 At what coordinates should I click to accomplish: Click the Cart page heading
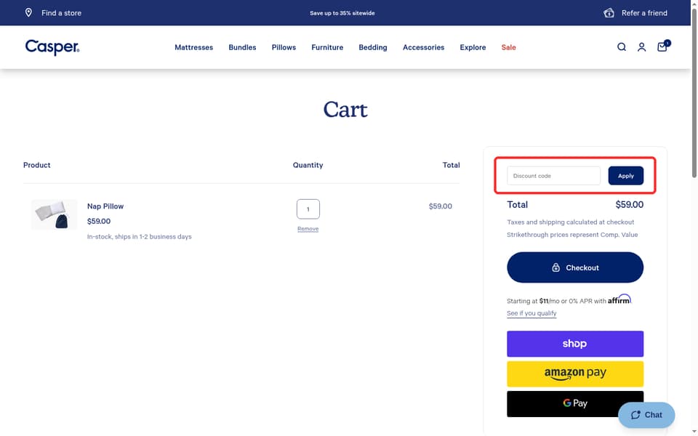coord(345,110)
